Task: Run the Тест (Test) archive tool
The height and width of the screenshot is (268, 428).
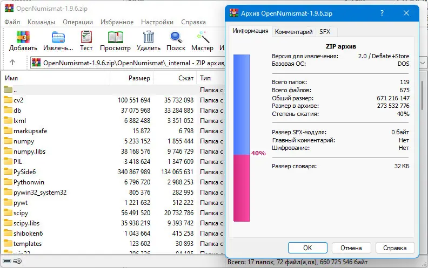Action: click(x=86, y=37)
